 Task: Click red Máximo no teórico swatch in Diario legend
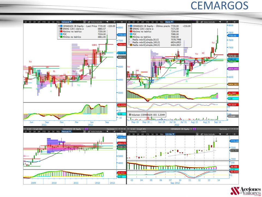[131, 31]
